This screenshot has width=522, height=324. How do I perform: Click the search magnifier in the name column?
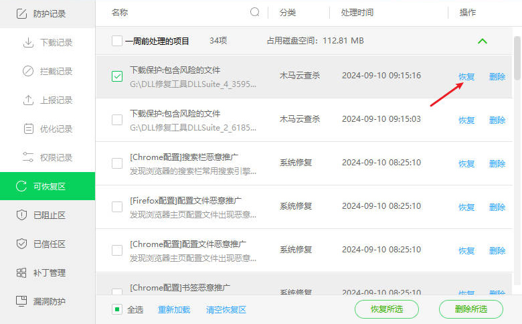255,12
